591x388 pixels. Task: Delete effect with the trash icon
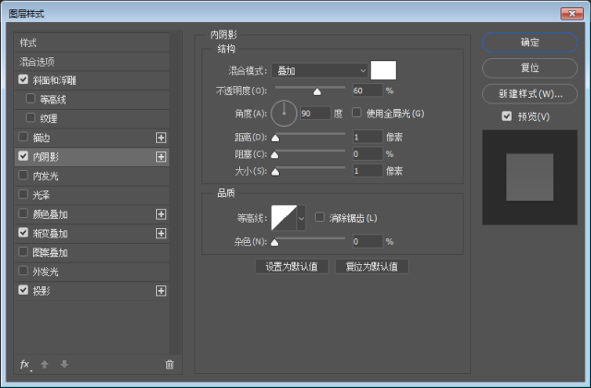[170, 364]
